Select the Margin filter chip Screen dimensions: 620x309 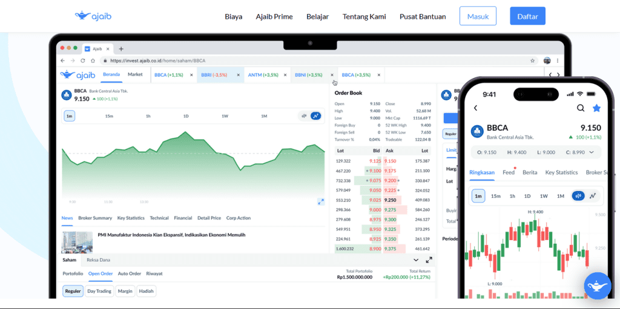pos(125,291)
